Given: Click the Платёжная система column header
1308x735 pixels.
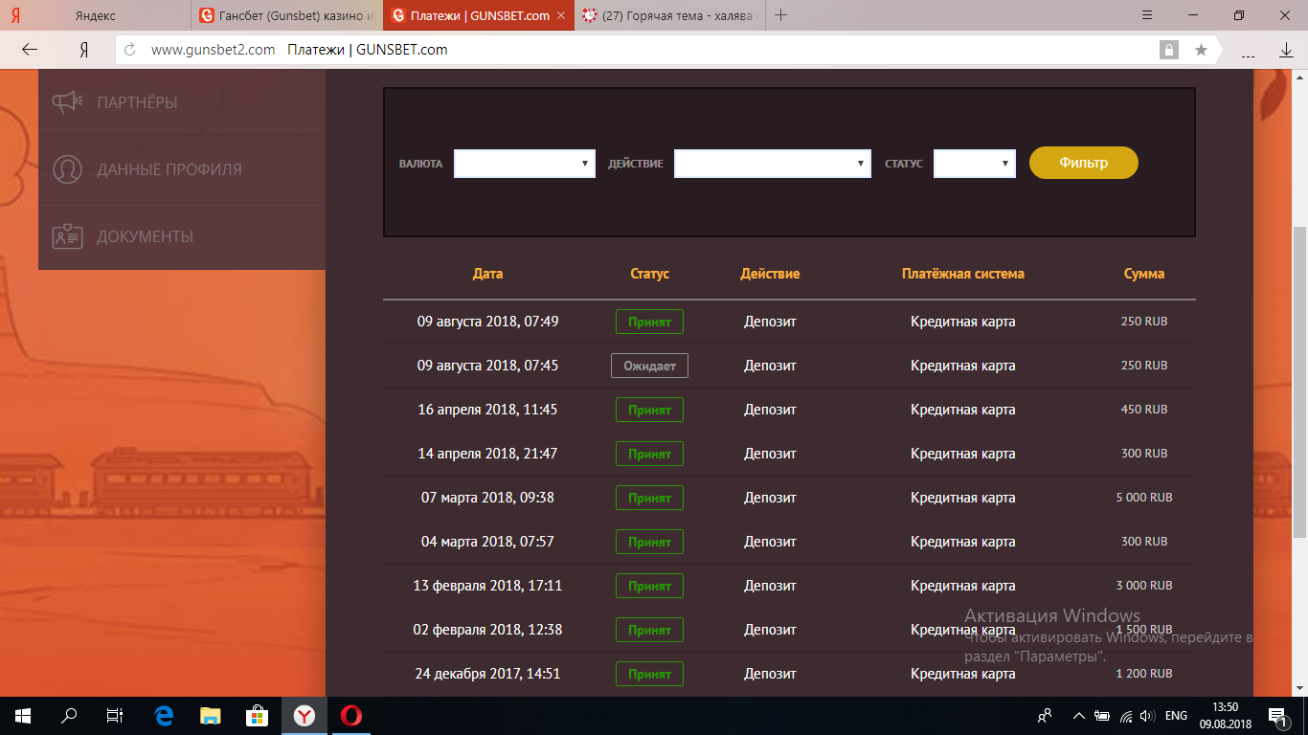Looking at the screenshot, I should (x=963, y=274).
